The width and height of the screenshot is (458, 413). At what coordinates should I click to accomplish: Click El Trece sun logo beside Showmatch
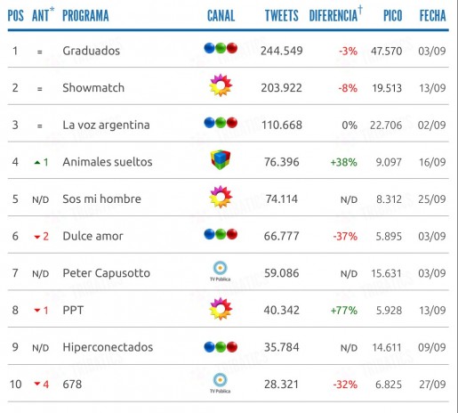pos(221,85)
